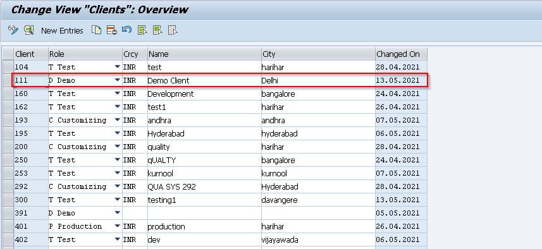Click table corner select-all box beside Client header
The height and width of the screenshot is (249, 542).
point(8,54)
